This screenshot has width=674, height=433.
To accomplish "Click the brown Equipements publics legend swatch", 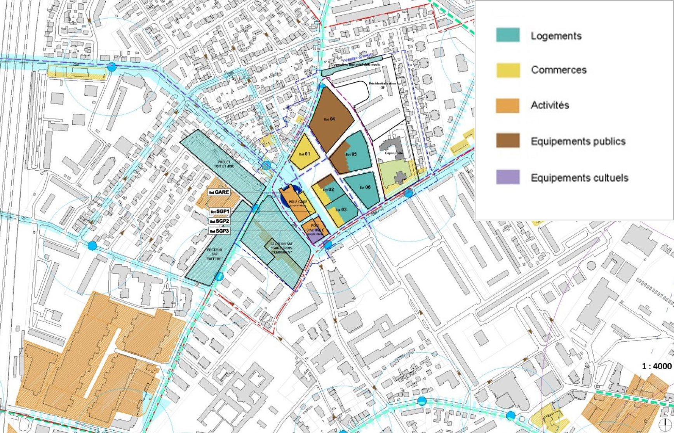I will click(x=508, y=140).
